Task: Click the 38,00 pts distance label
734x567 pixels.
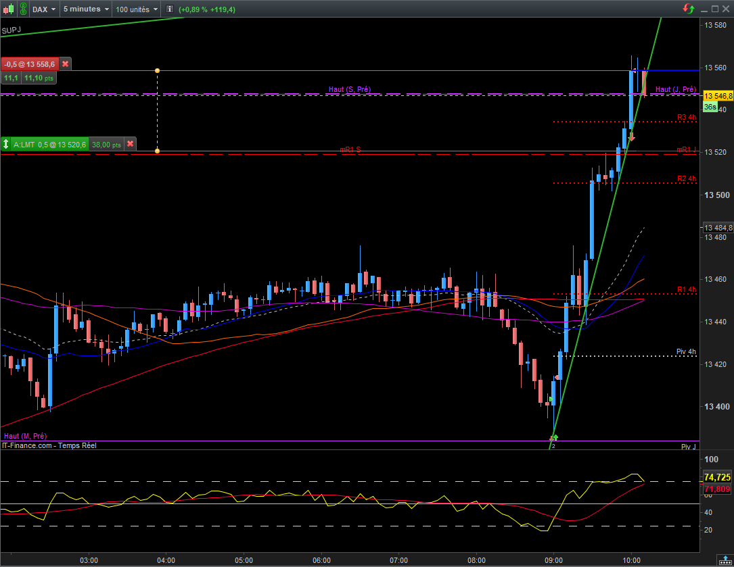Action: click(106, 144)
